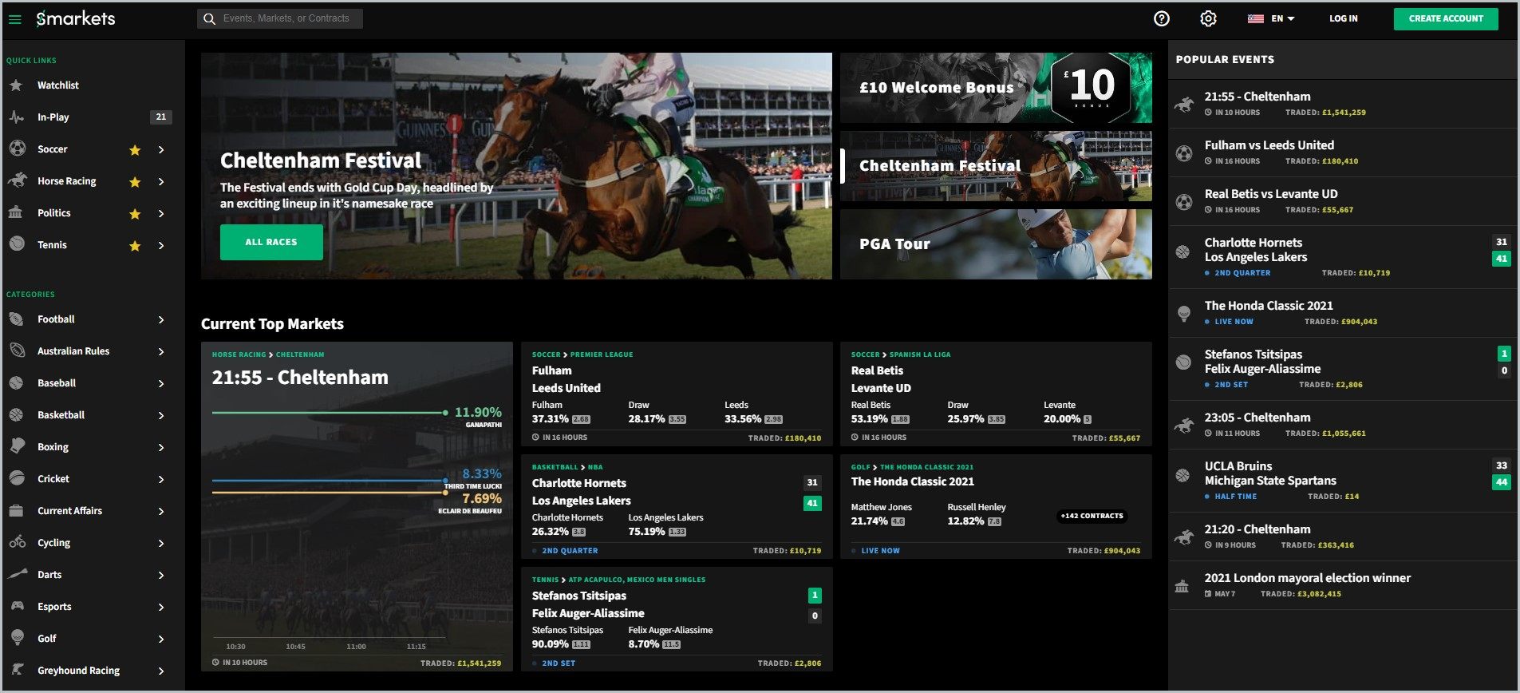The width and height of the screenshot is (1520, 693).
Task: Open UCLA Bruins vs Michigan State popular event
Action: (1343, 480)
